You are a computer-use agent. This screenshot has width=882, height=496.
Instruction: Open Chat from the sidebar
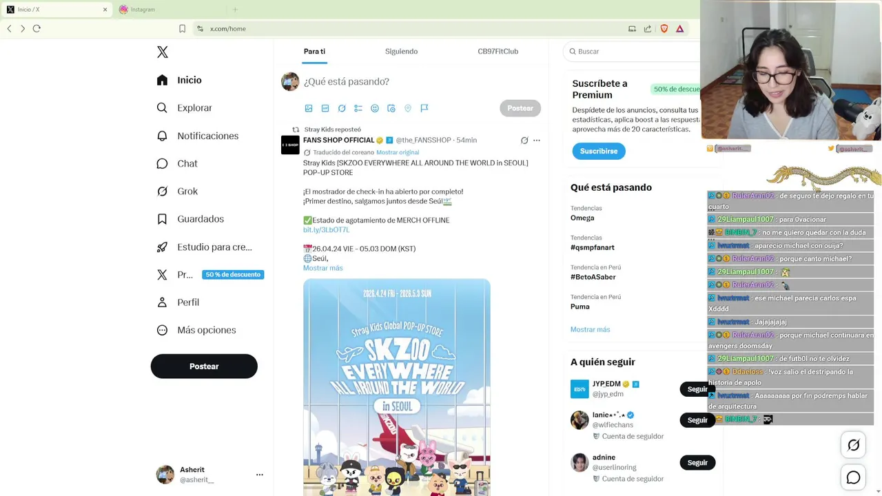pos(177,163)
